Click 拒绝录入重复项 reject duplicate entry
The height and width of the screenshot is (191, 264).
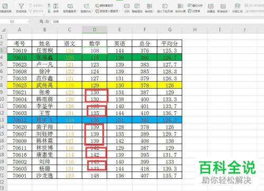[107, 11]
